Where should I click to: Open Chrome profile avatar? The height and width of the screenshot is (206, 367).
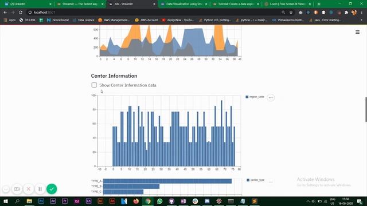354,13
